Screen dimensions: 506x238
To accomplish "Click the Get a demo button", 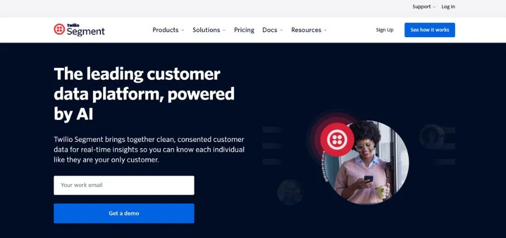I will coord(124,213).
